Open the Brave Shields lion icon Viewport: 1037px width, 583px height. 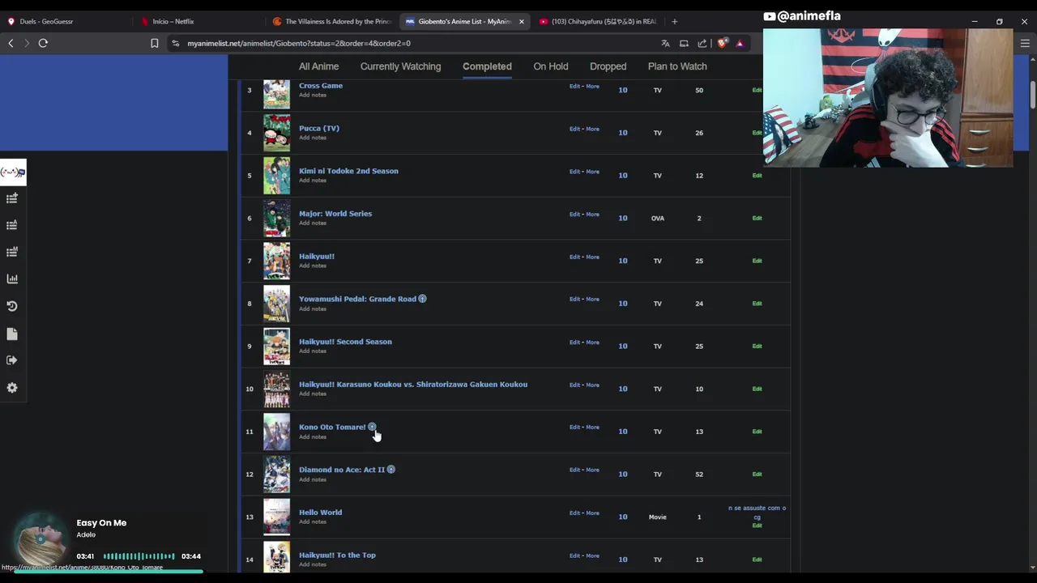tap(722, 43)
